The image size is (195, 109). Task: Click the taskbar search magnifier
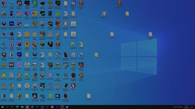click(x=7, y=107)
